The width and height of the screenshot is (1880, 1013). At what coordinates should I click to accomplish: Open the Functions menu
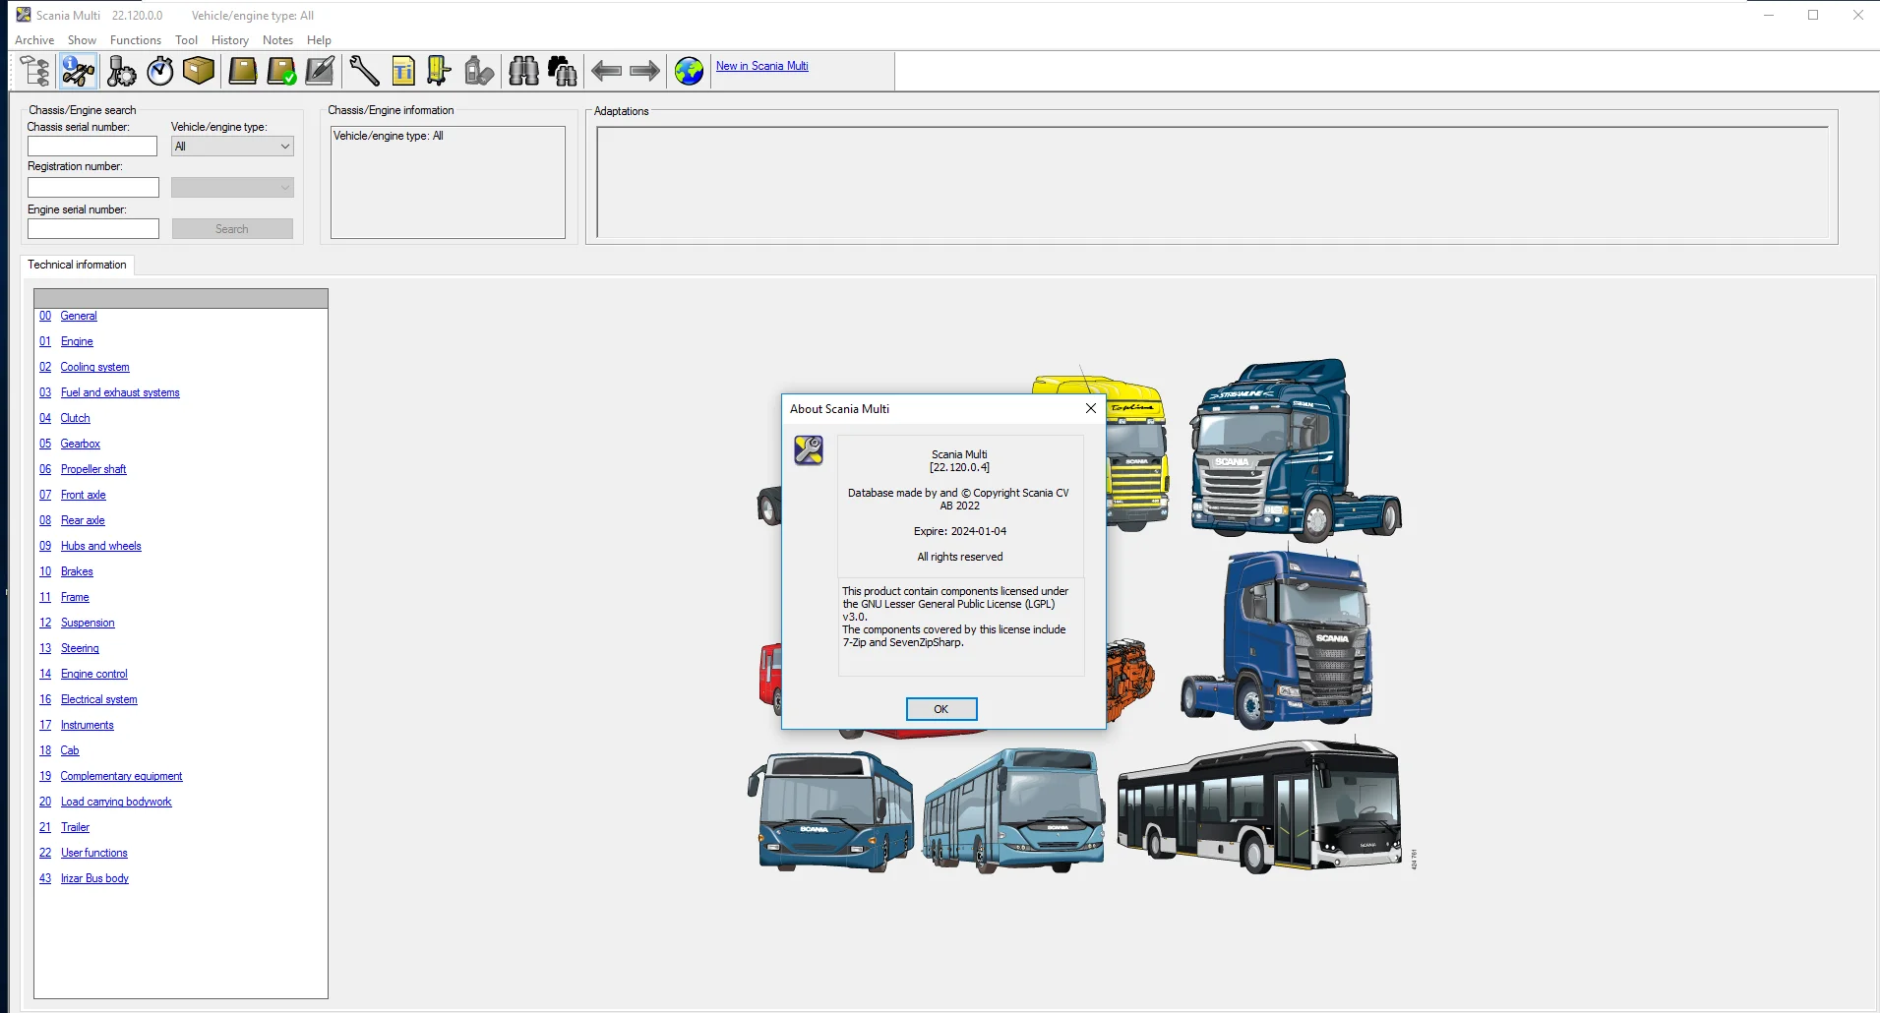pyautogui.click(x=136, y=40)
